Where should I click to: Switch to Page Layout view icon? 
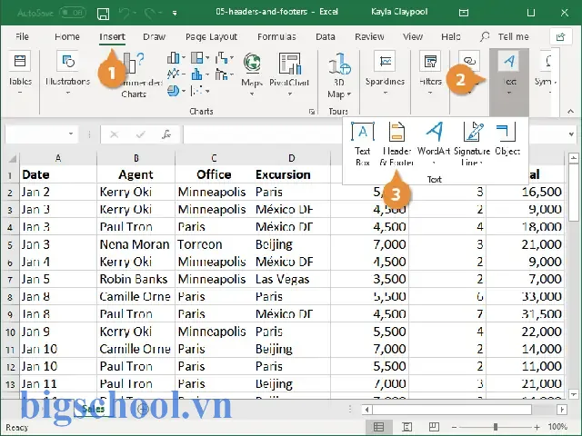point(406,427)
